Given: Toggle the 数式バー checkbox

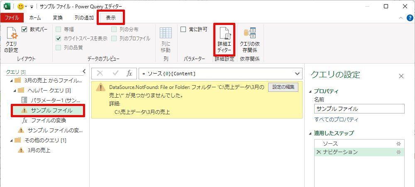Looking at the screenshot, I should click(24, 30).
